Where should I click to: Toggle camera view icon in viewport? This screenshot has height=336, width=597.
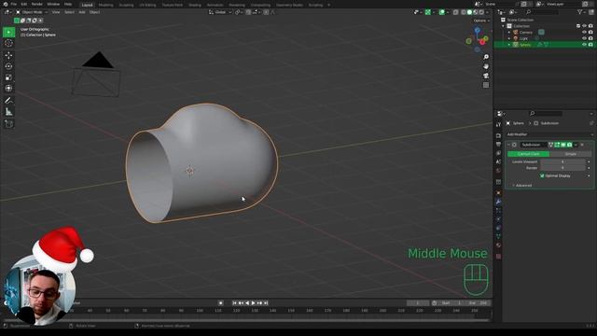pos(486,76)
